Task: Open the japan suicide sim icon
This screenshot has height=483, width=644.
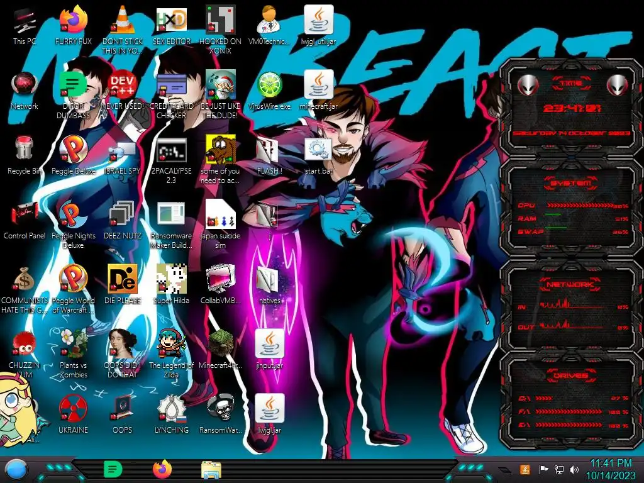Action: pyautogui.click(x=220, y=214)
